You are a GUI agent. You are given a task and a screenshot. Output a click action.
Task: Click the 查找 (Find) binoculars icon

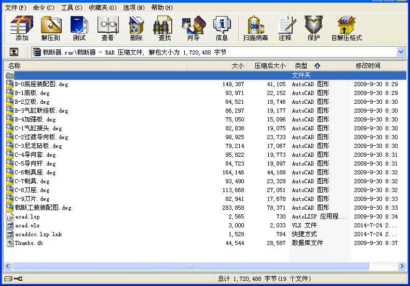165,28
